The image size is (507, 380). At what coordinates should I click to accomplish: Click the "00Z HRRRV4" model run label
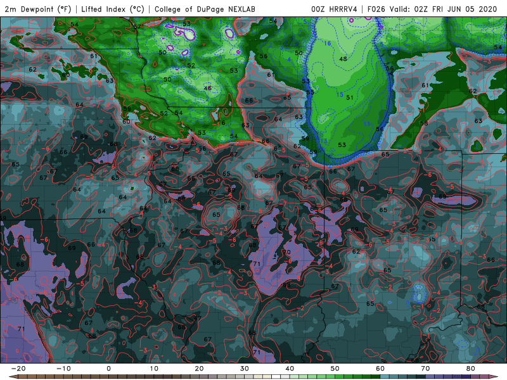(x=335, y=9)
